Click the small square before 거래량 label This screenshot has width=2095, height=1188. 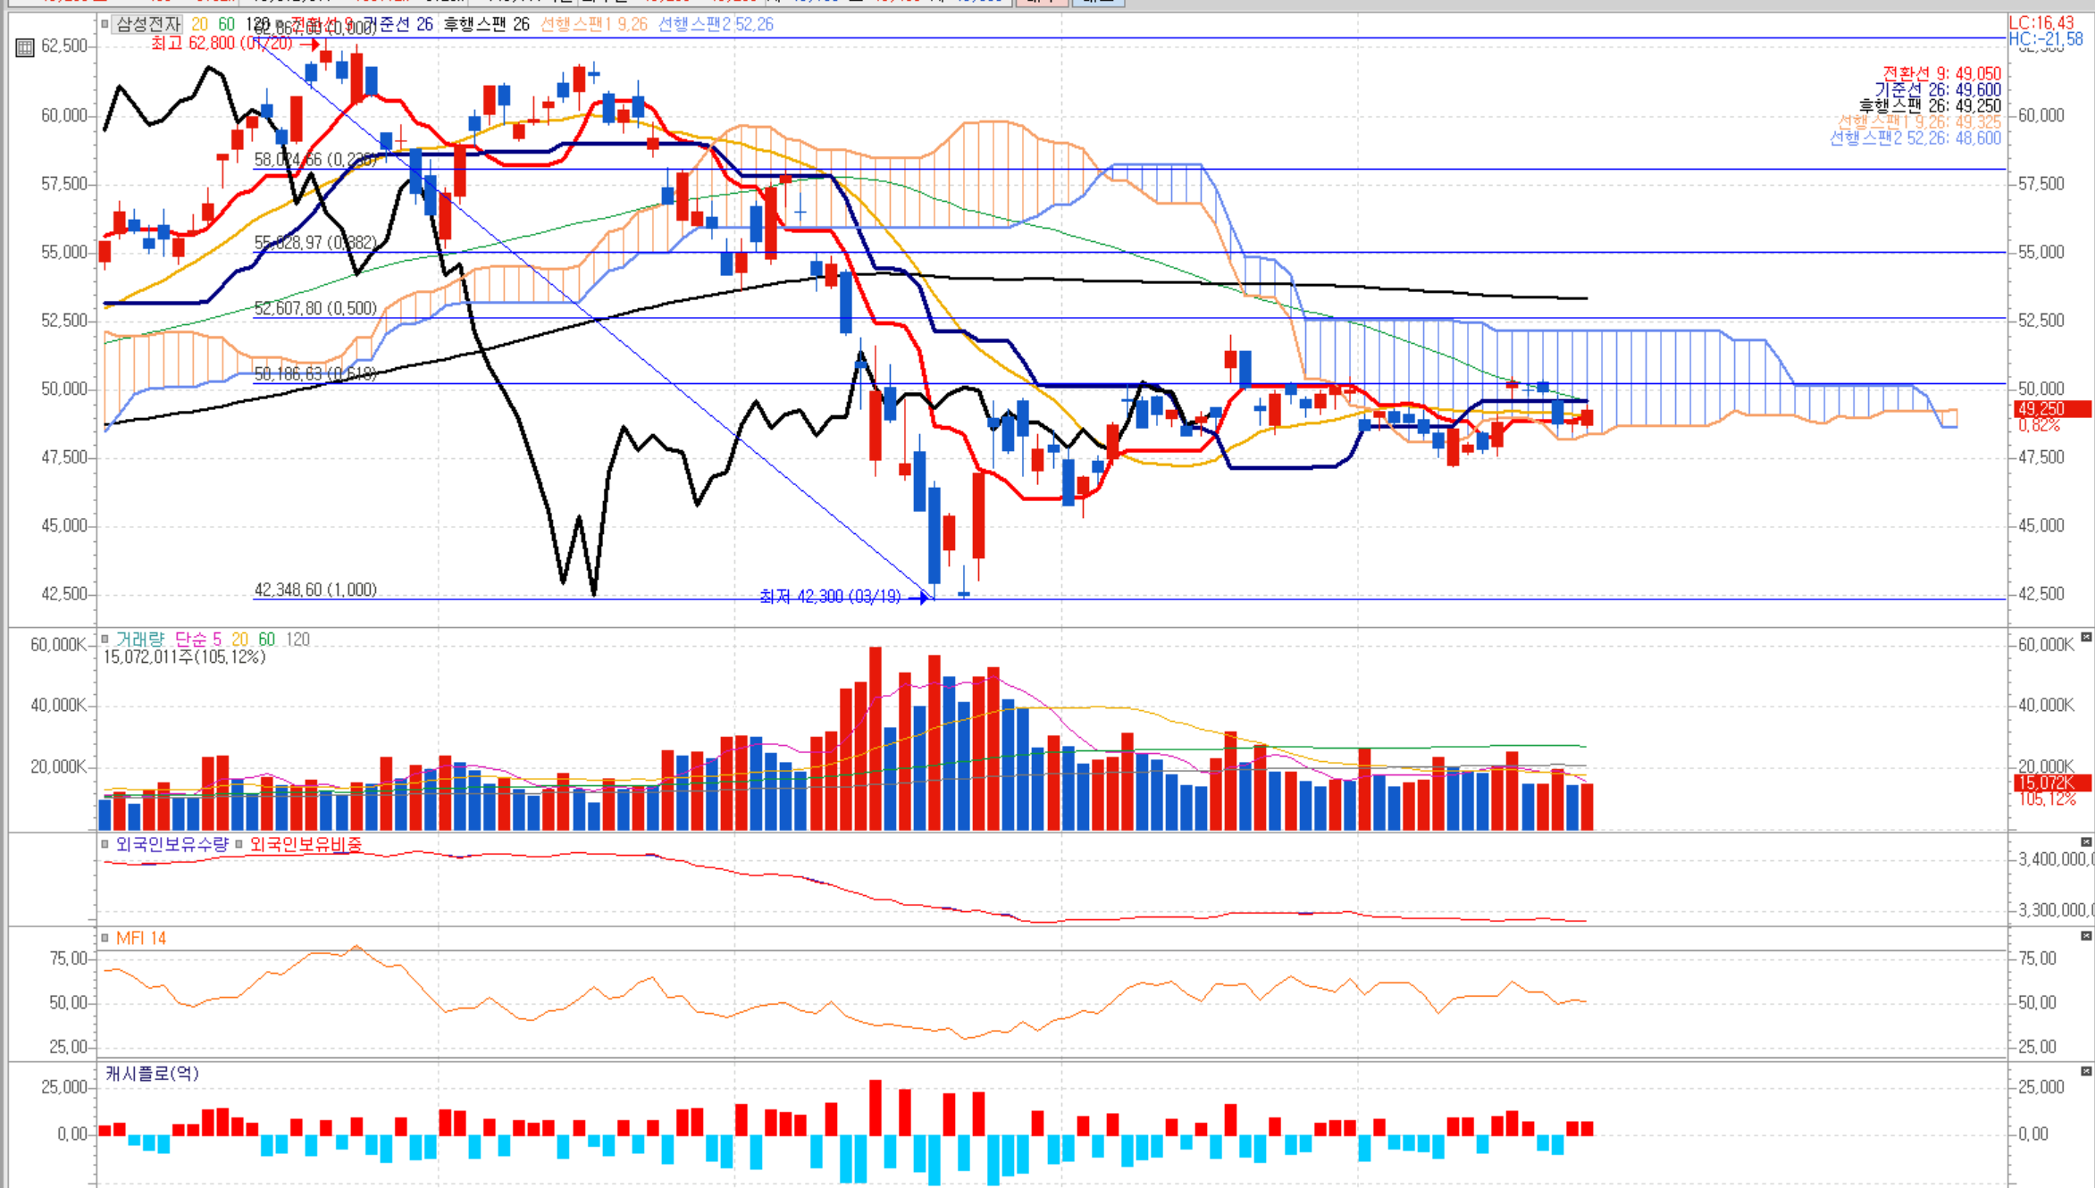coord(105,639)
